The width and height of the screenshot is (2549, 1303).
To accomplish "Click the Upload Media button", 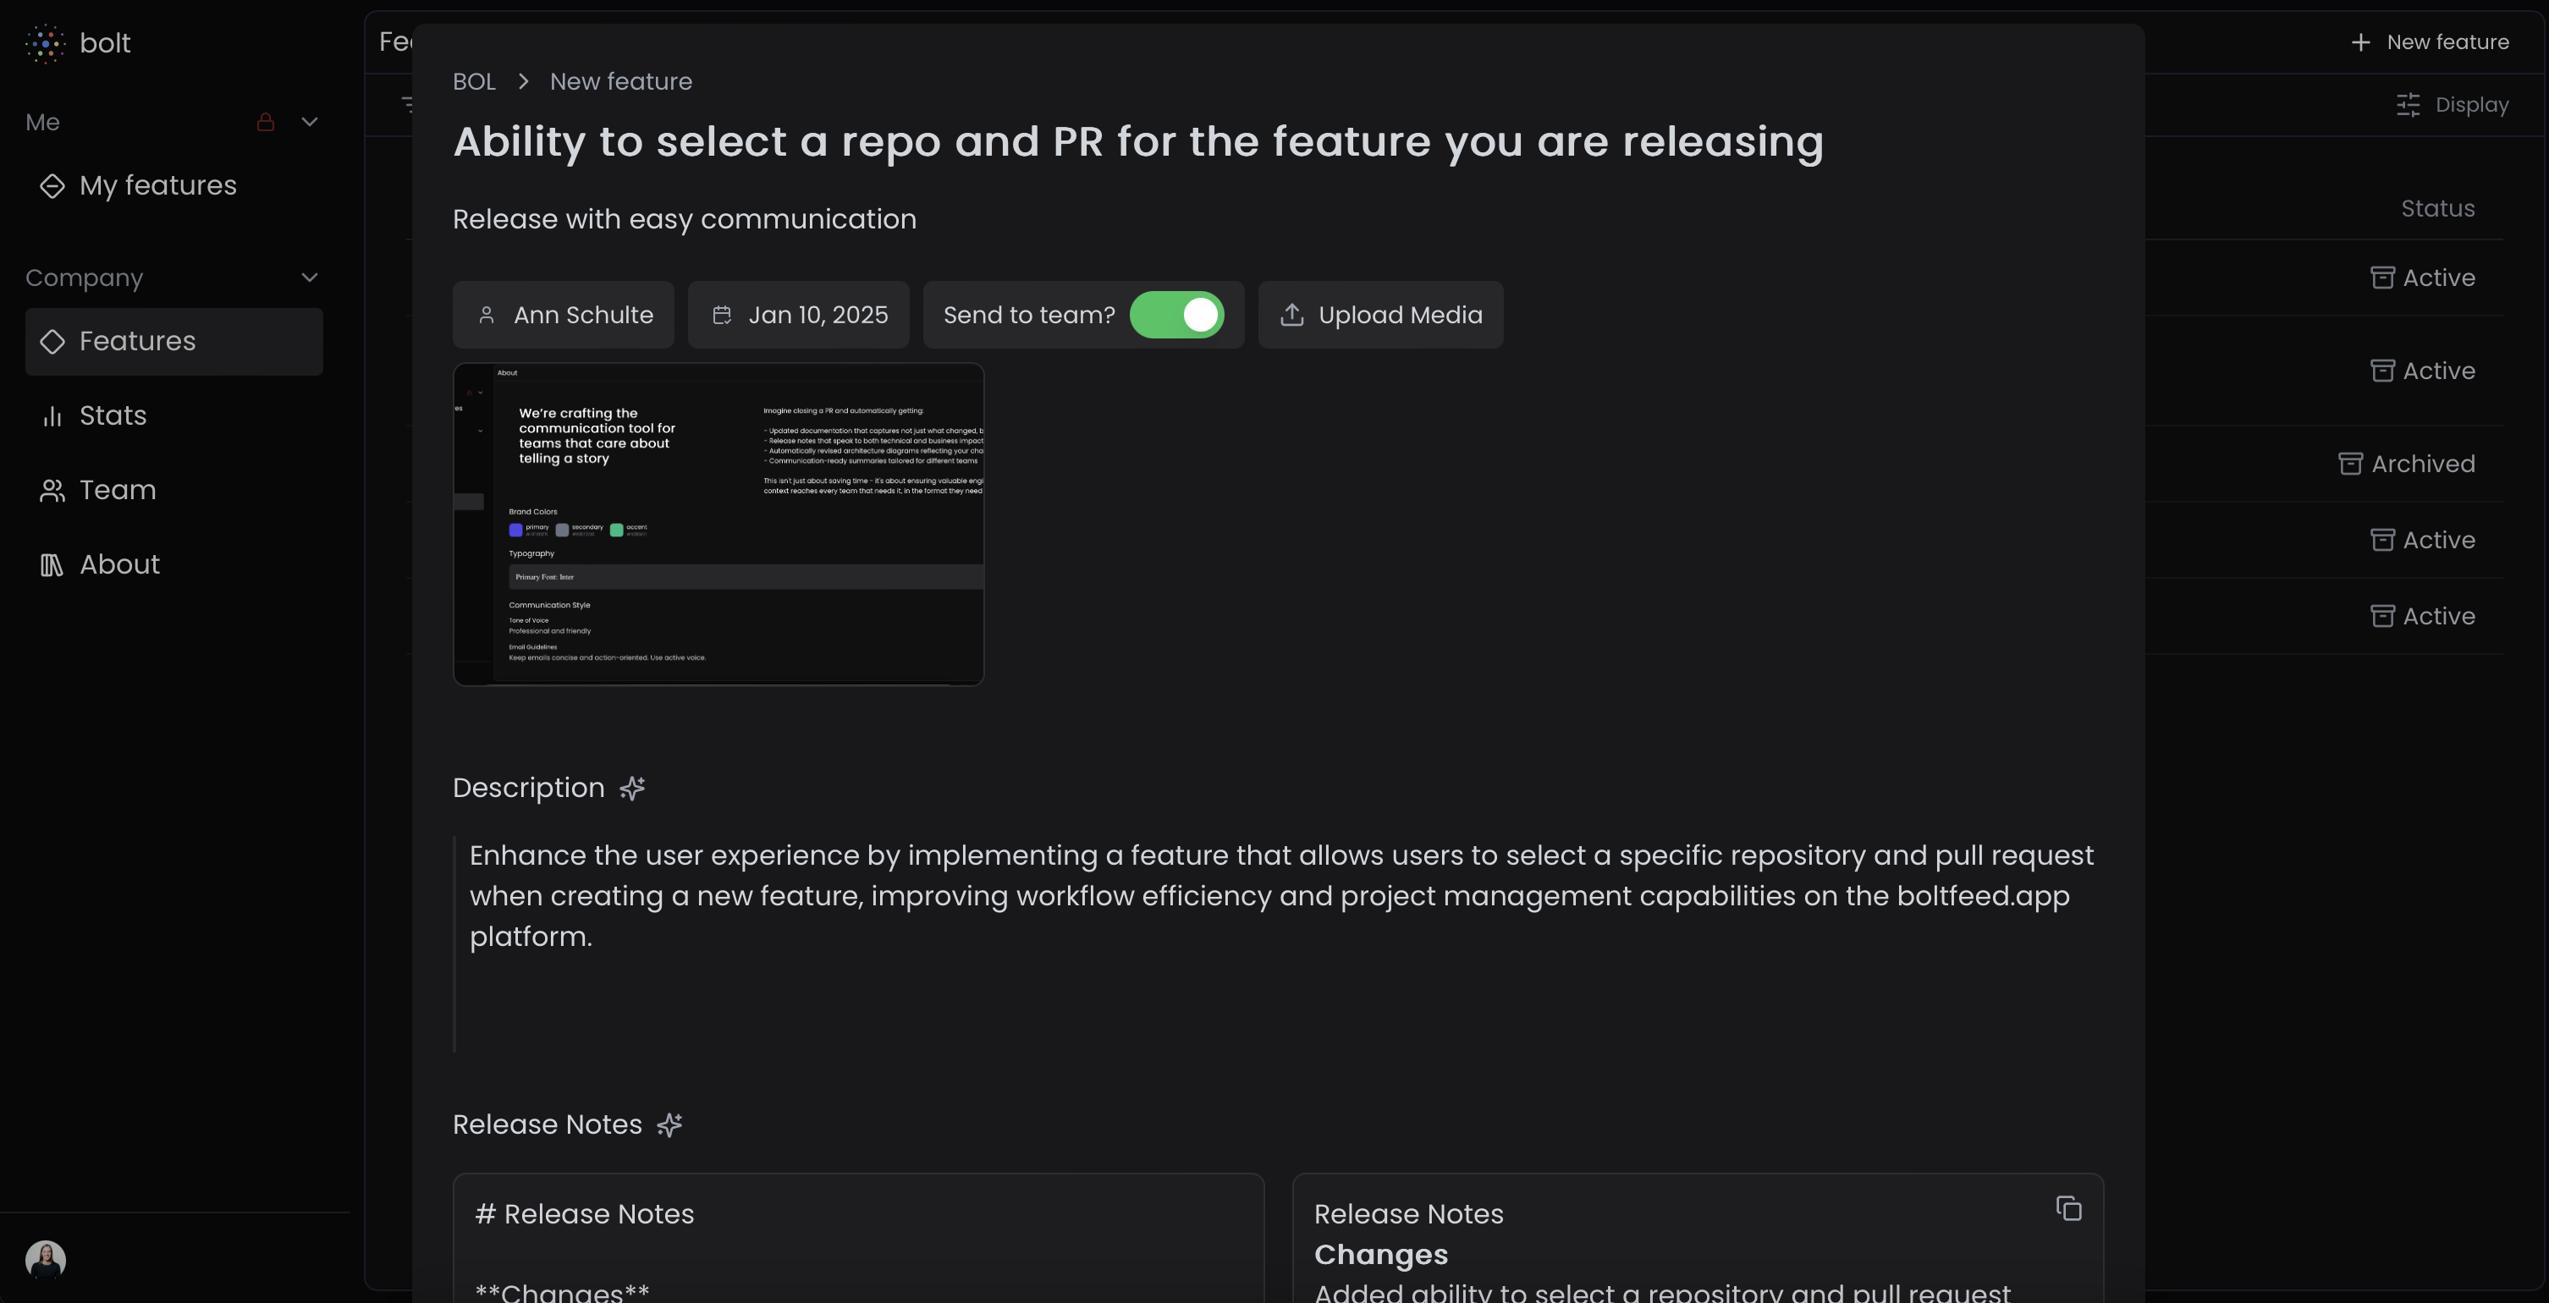I will [1380, 316].
